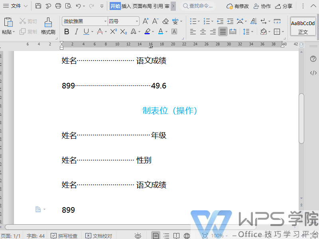Click the Print icon
319x239 pixels.
58,6
